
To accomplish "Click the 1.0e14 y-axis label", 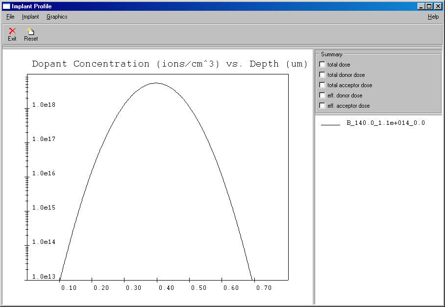I will pos(44,242).
